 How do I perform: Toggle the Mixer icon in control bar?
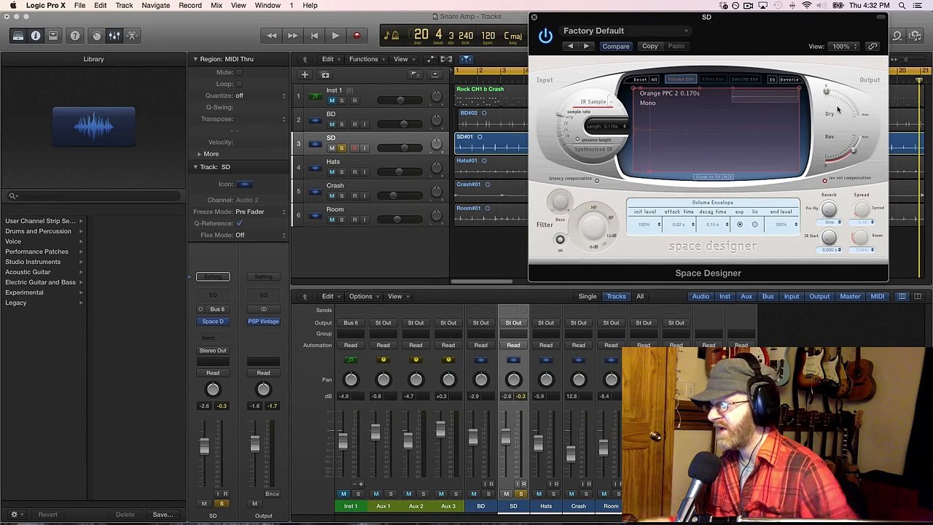point(114,36)
